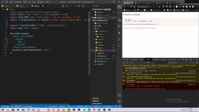This screenshot has width=199, height=112.
Task: Open the Terminal menu
Action: click(x=40, y=2)
